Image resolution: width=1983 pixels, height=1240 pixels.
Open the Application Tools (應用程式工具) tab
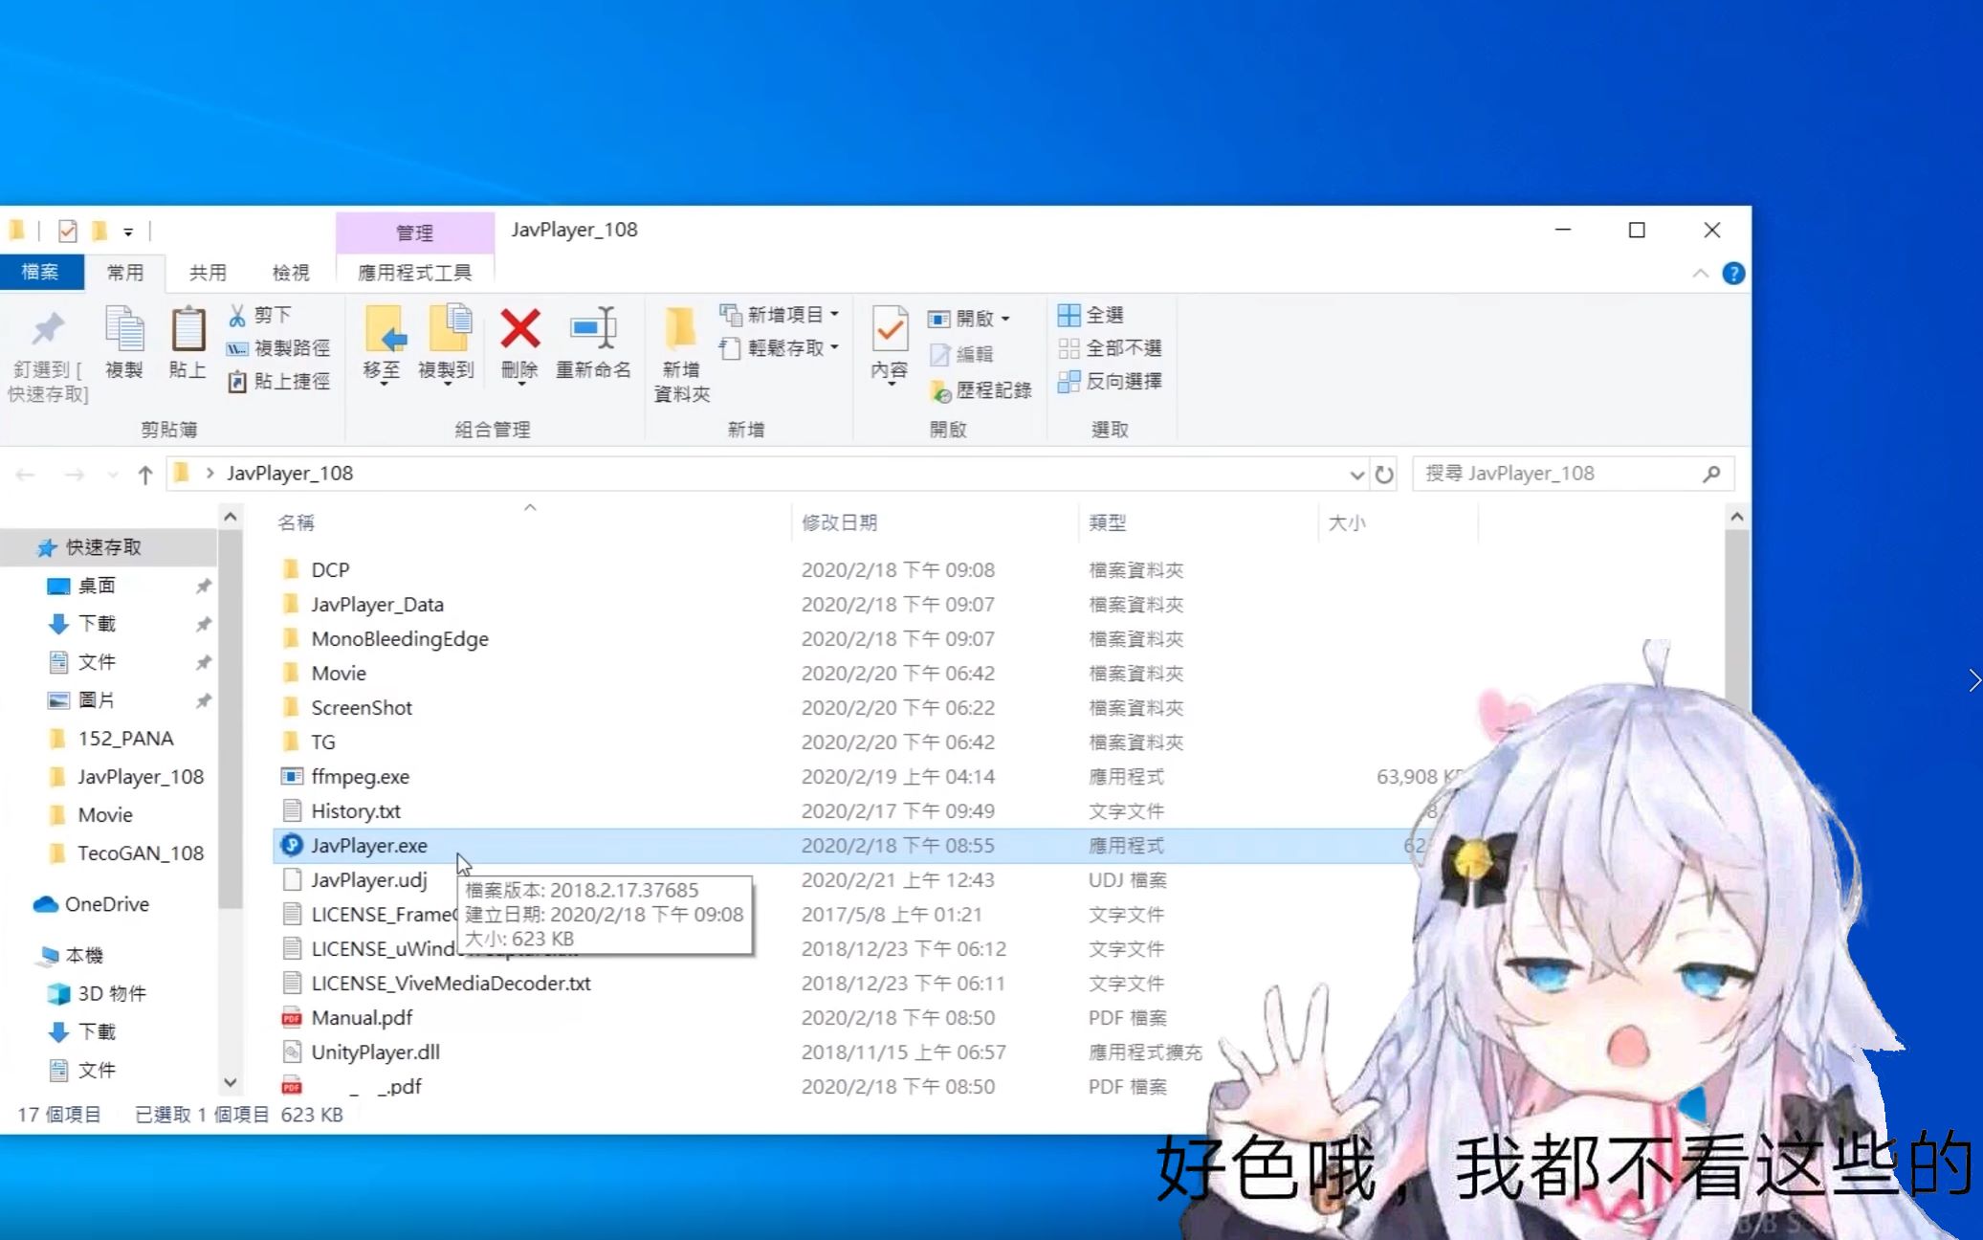[x=415, y=273]
